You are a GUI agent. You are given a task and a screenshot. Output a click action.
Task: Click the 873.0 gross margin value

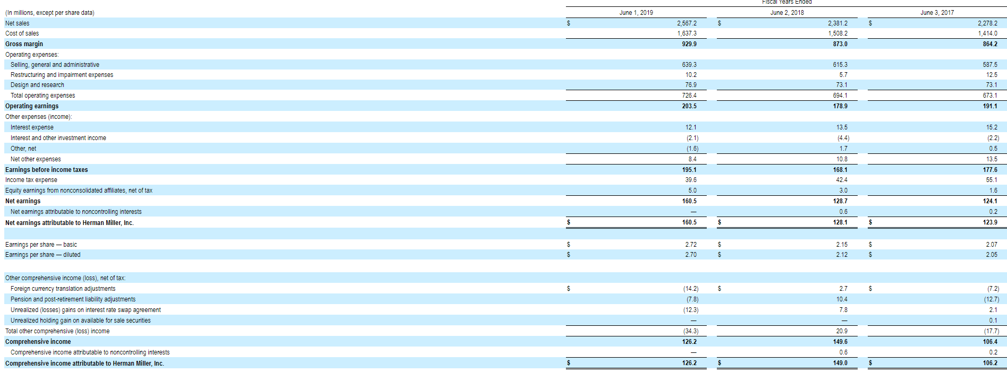click(840, 44)
